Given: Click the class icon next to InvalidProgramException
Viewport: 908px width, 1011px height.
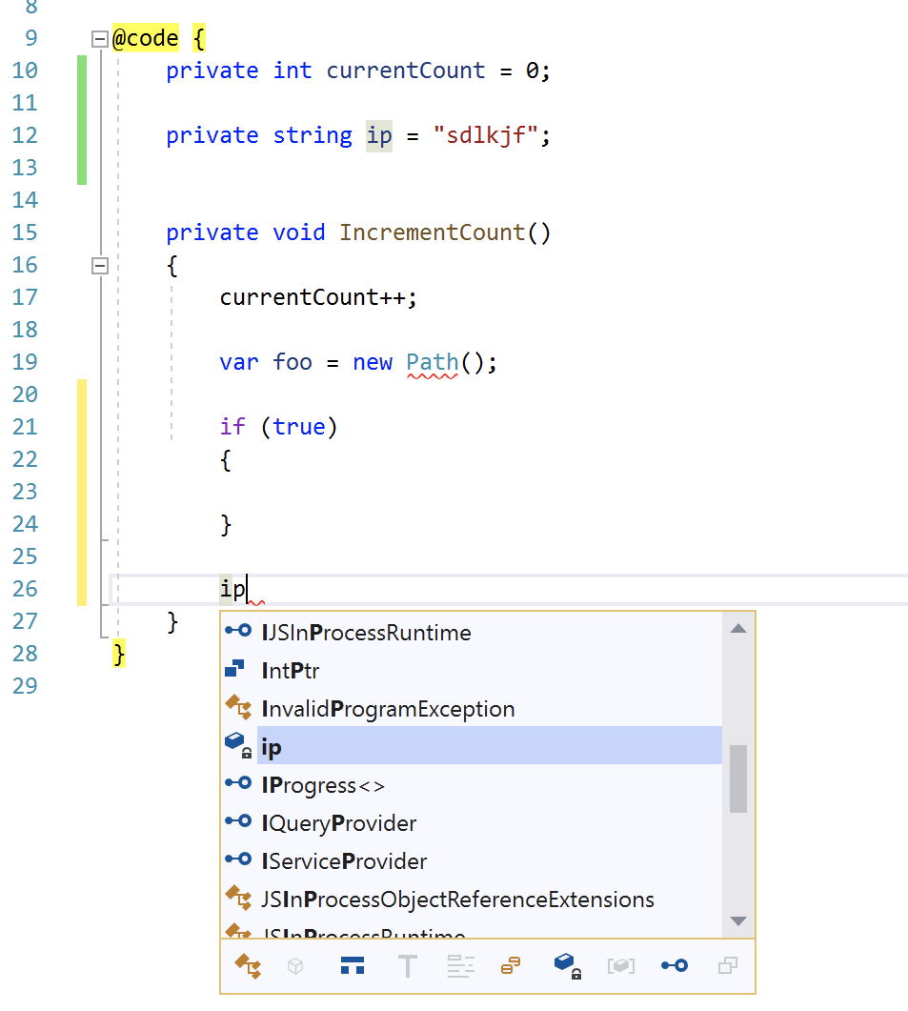Looking at the screenshot, I should (x=238, y=706).
